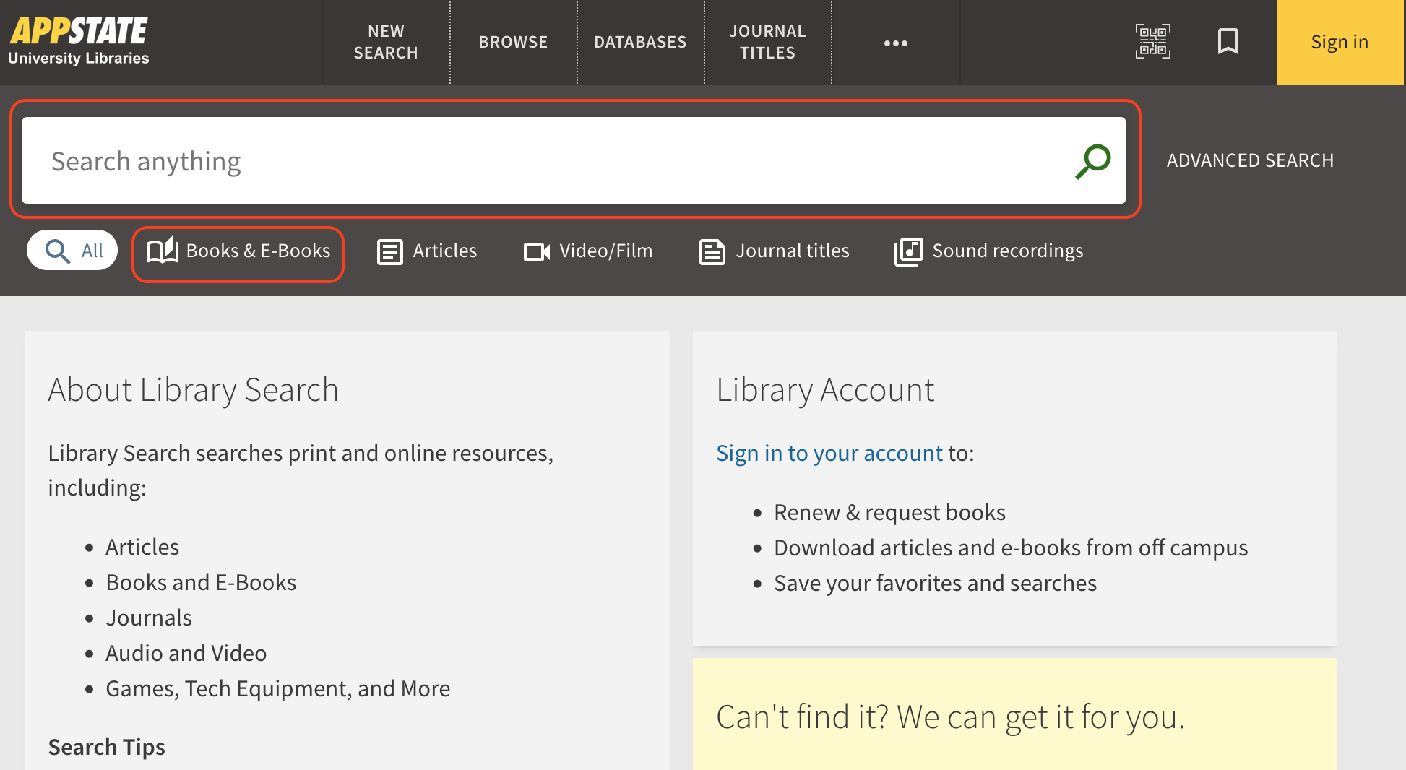Image resolution: width=1406 pixels, height=770 pixels.
Task: Click the App State University Libraries logo
Action: (x=79, y=41)
